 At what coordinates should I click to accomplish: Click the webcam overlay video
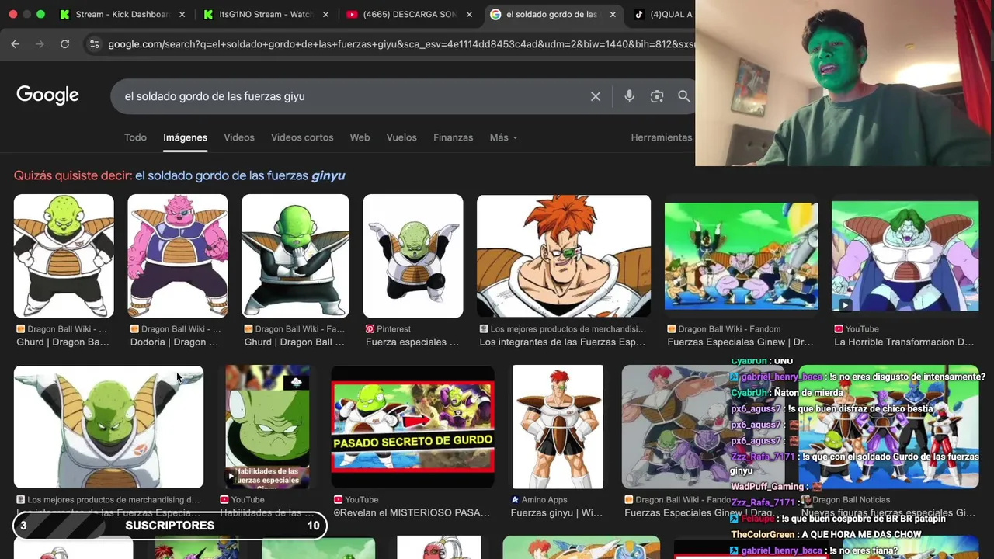(844, 83)
